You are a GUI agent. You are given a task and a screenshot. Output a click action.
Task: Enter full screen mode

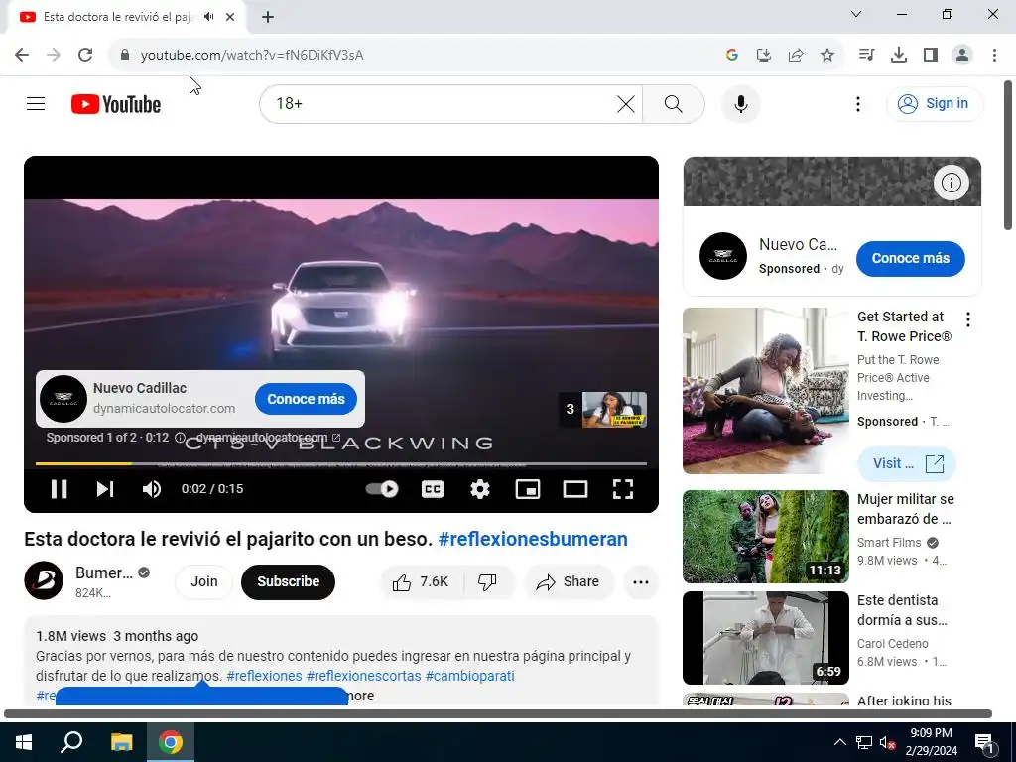(x=623, y=488)
